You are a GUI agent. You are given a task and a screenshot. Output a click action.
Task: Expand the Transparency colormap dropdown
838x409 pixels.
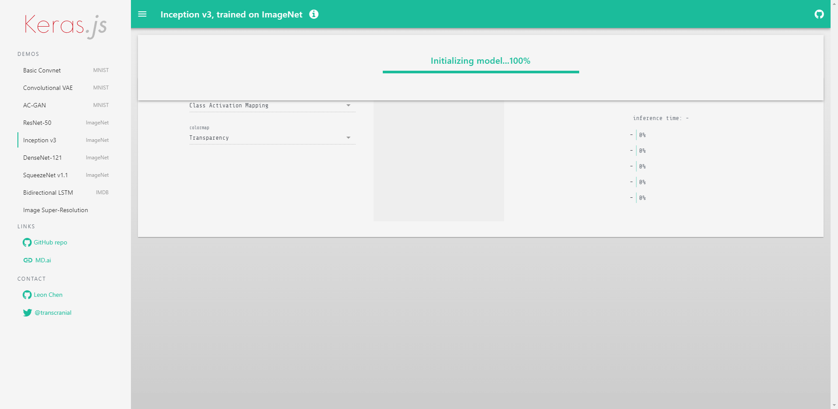point(272,138)
